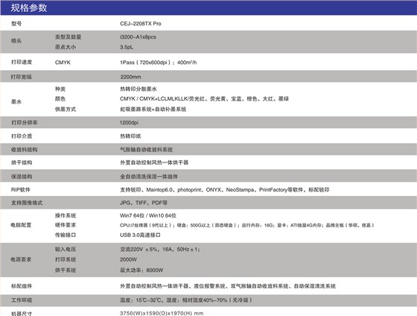Select the ink colors list starting CMYK / CMYK+LCLMLKLLK

[x=204, y=99]
